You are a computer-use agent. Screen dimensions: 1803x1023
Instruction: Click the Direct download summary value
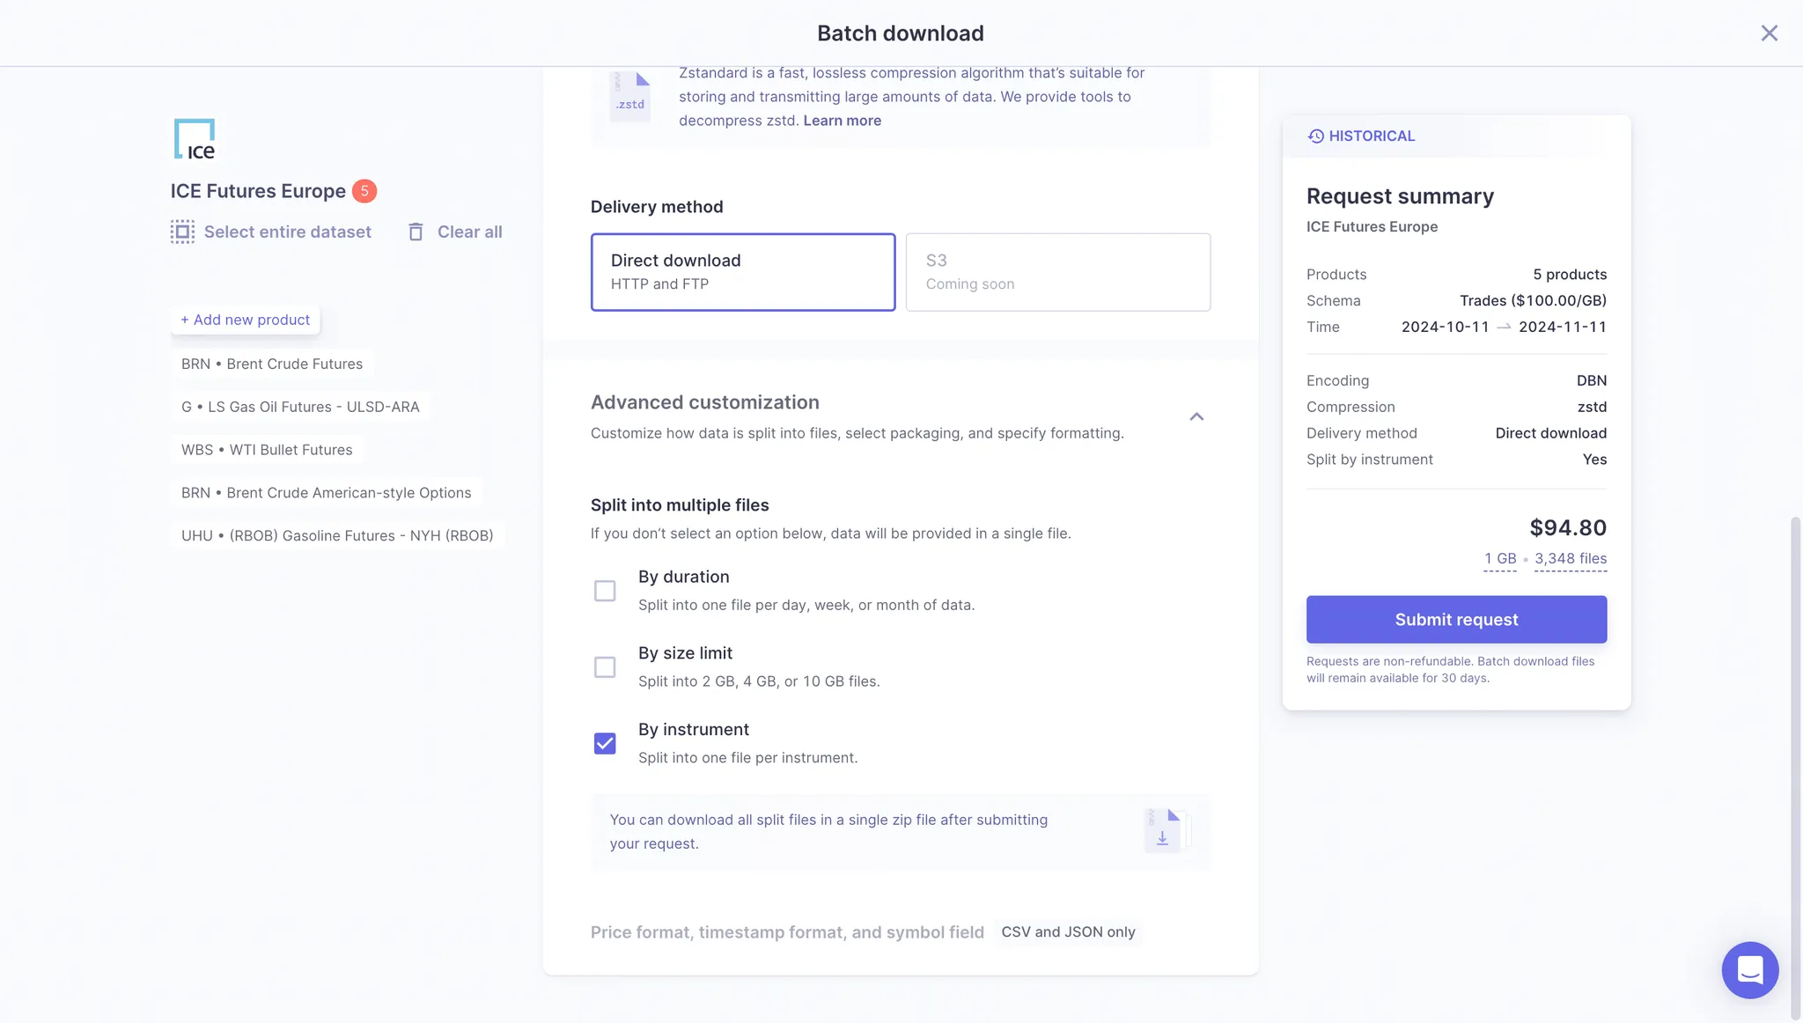1550,433
